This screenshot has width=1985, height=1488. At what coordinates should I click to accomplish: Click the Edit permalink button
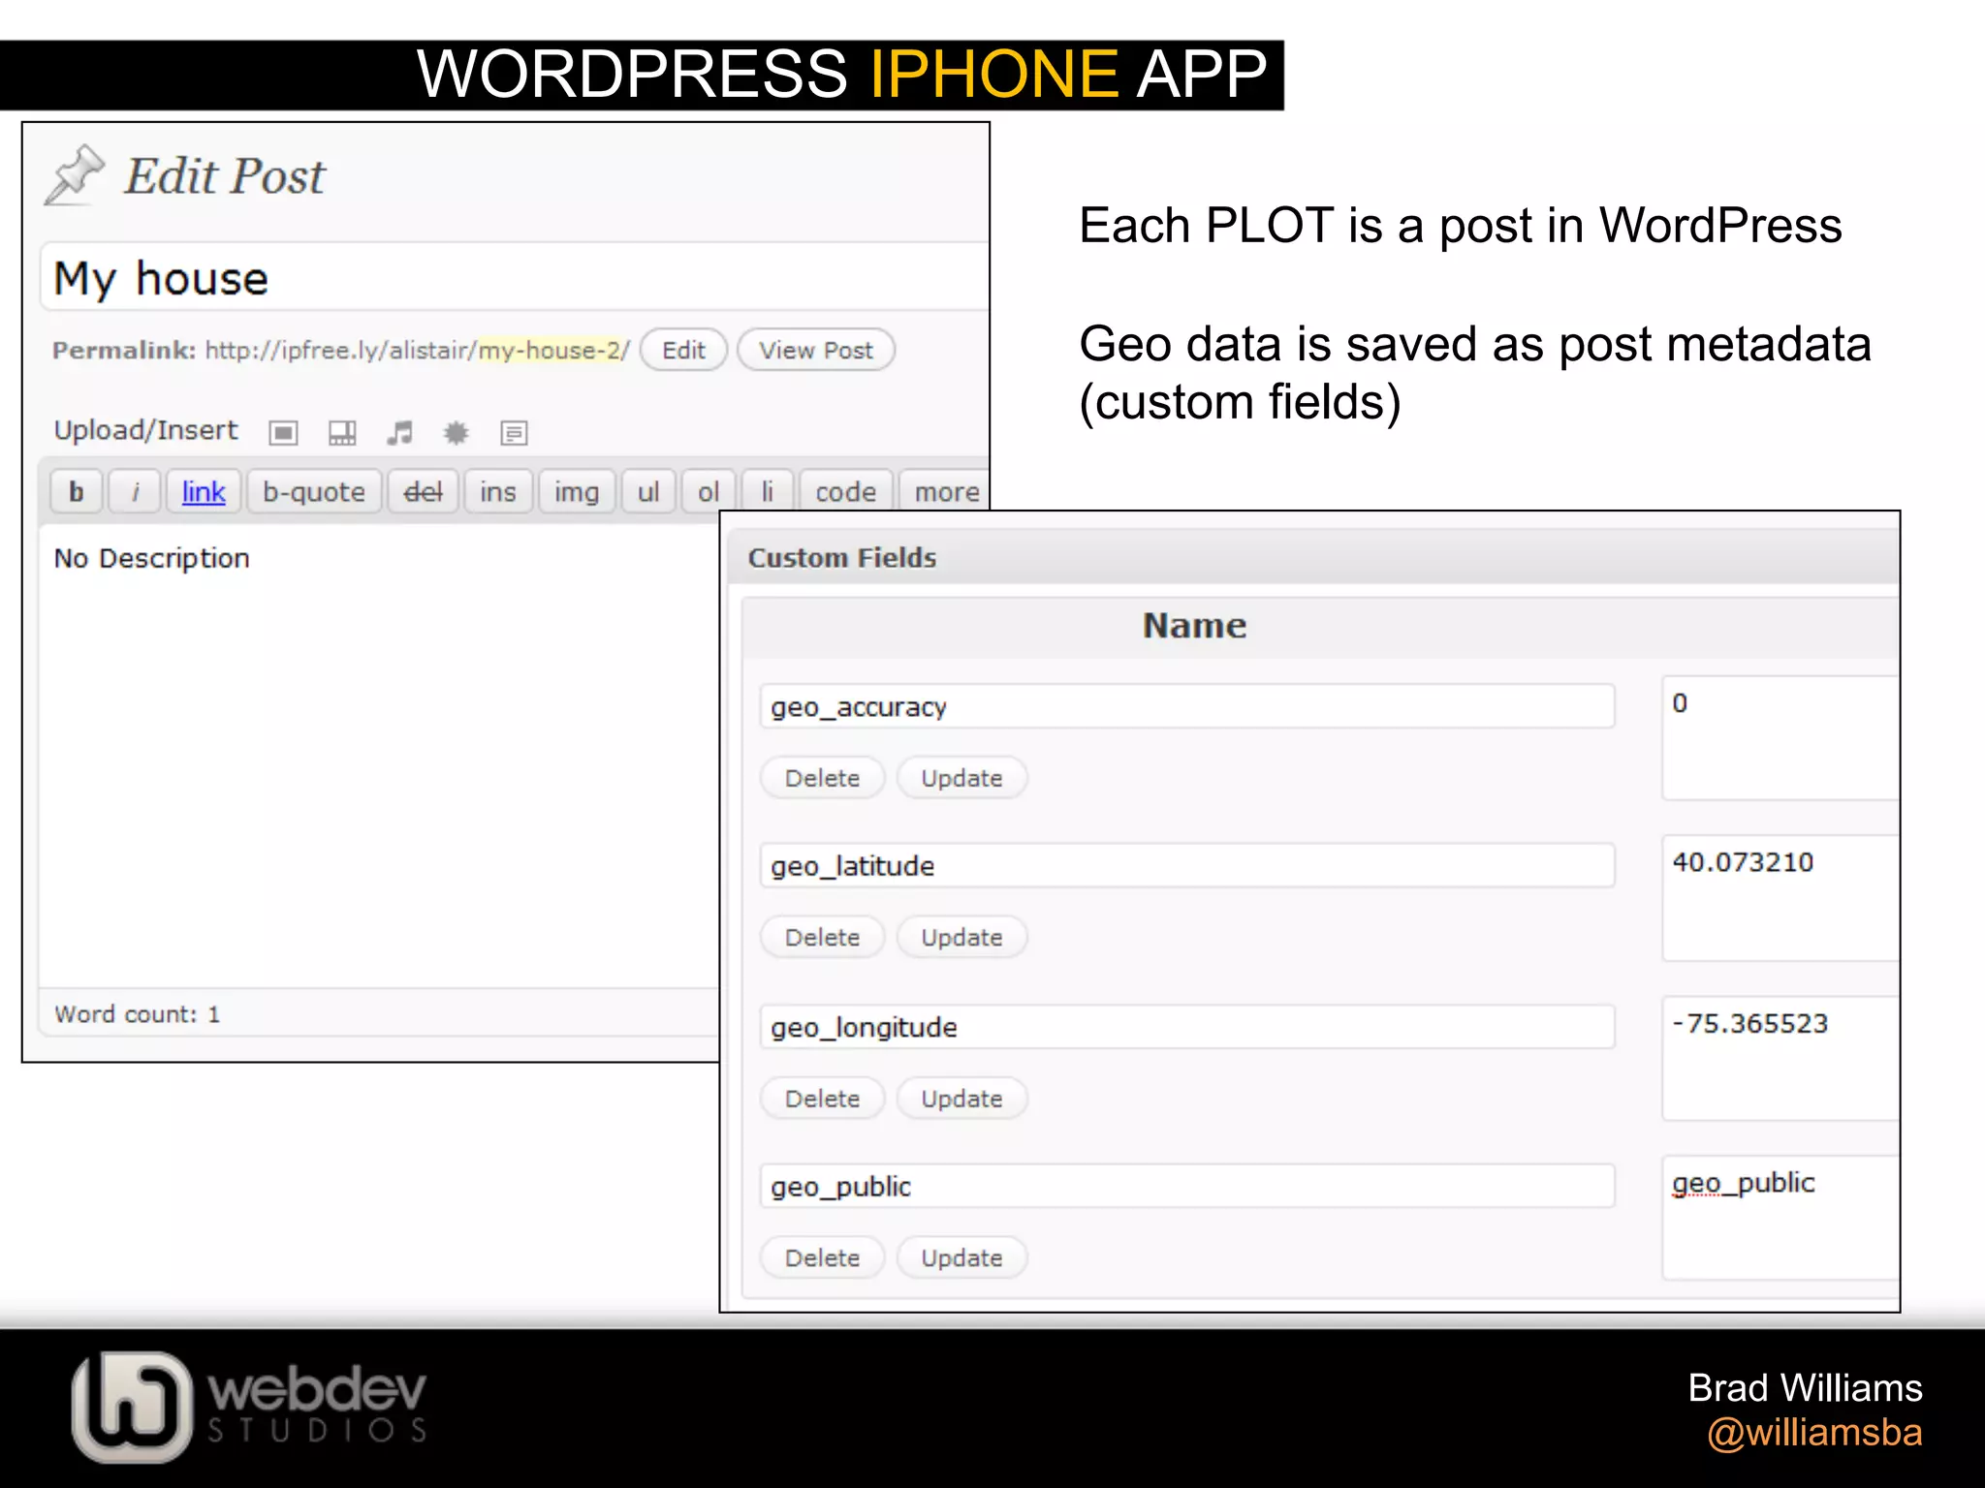[684, 350]
